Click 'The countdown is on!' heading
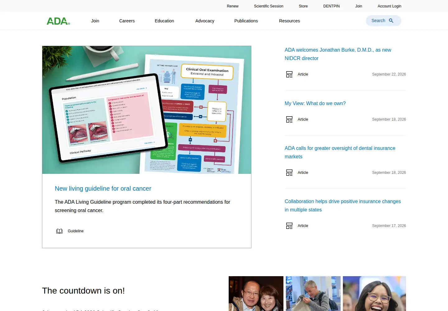The image size is (448, 311). [x=83, y=291]
